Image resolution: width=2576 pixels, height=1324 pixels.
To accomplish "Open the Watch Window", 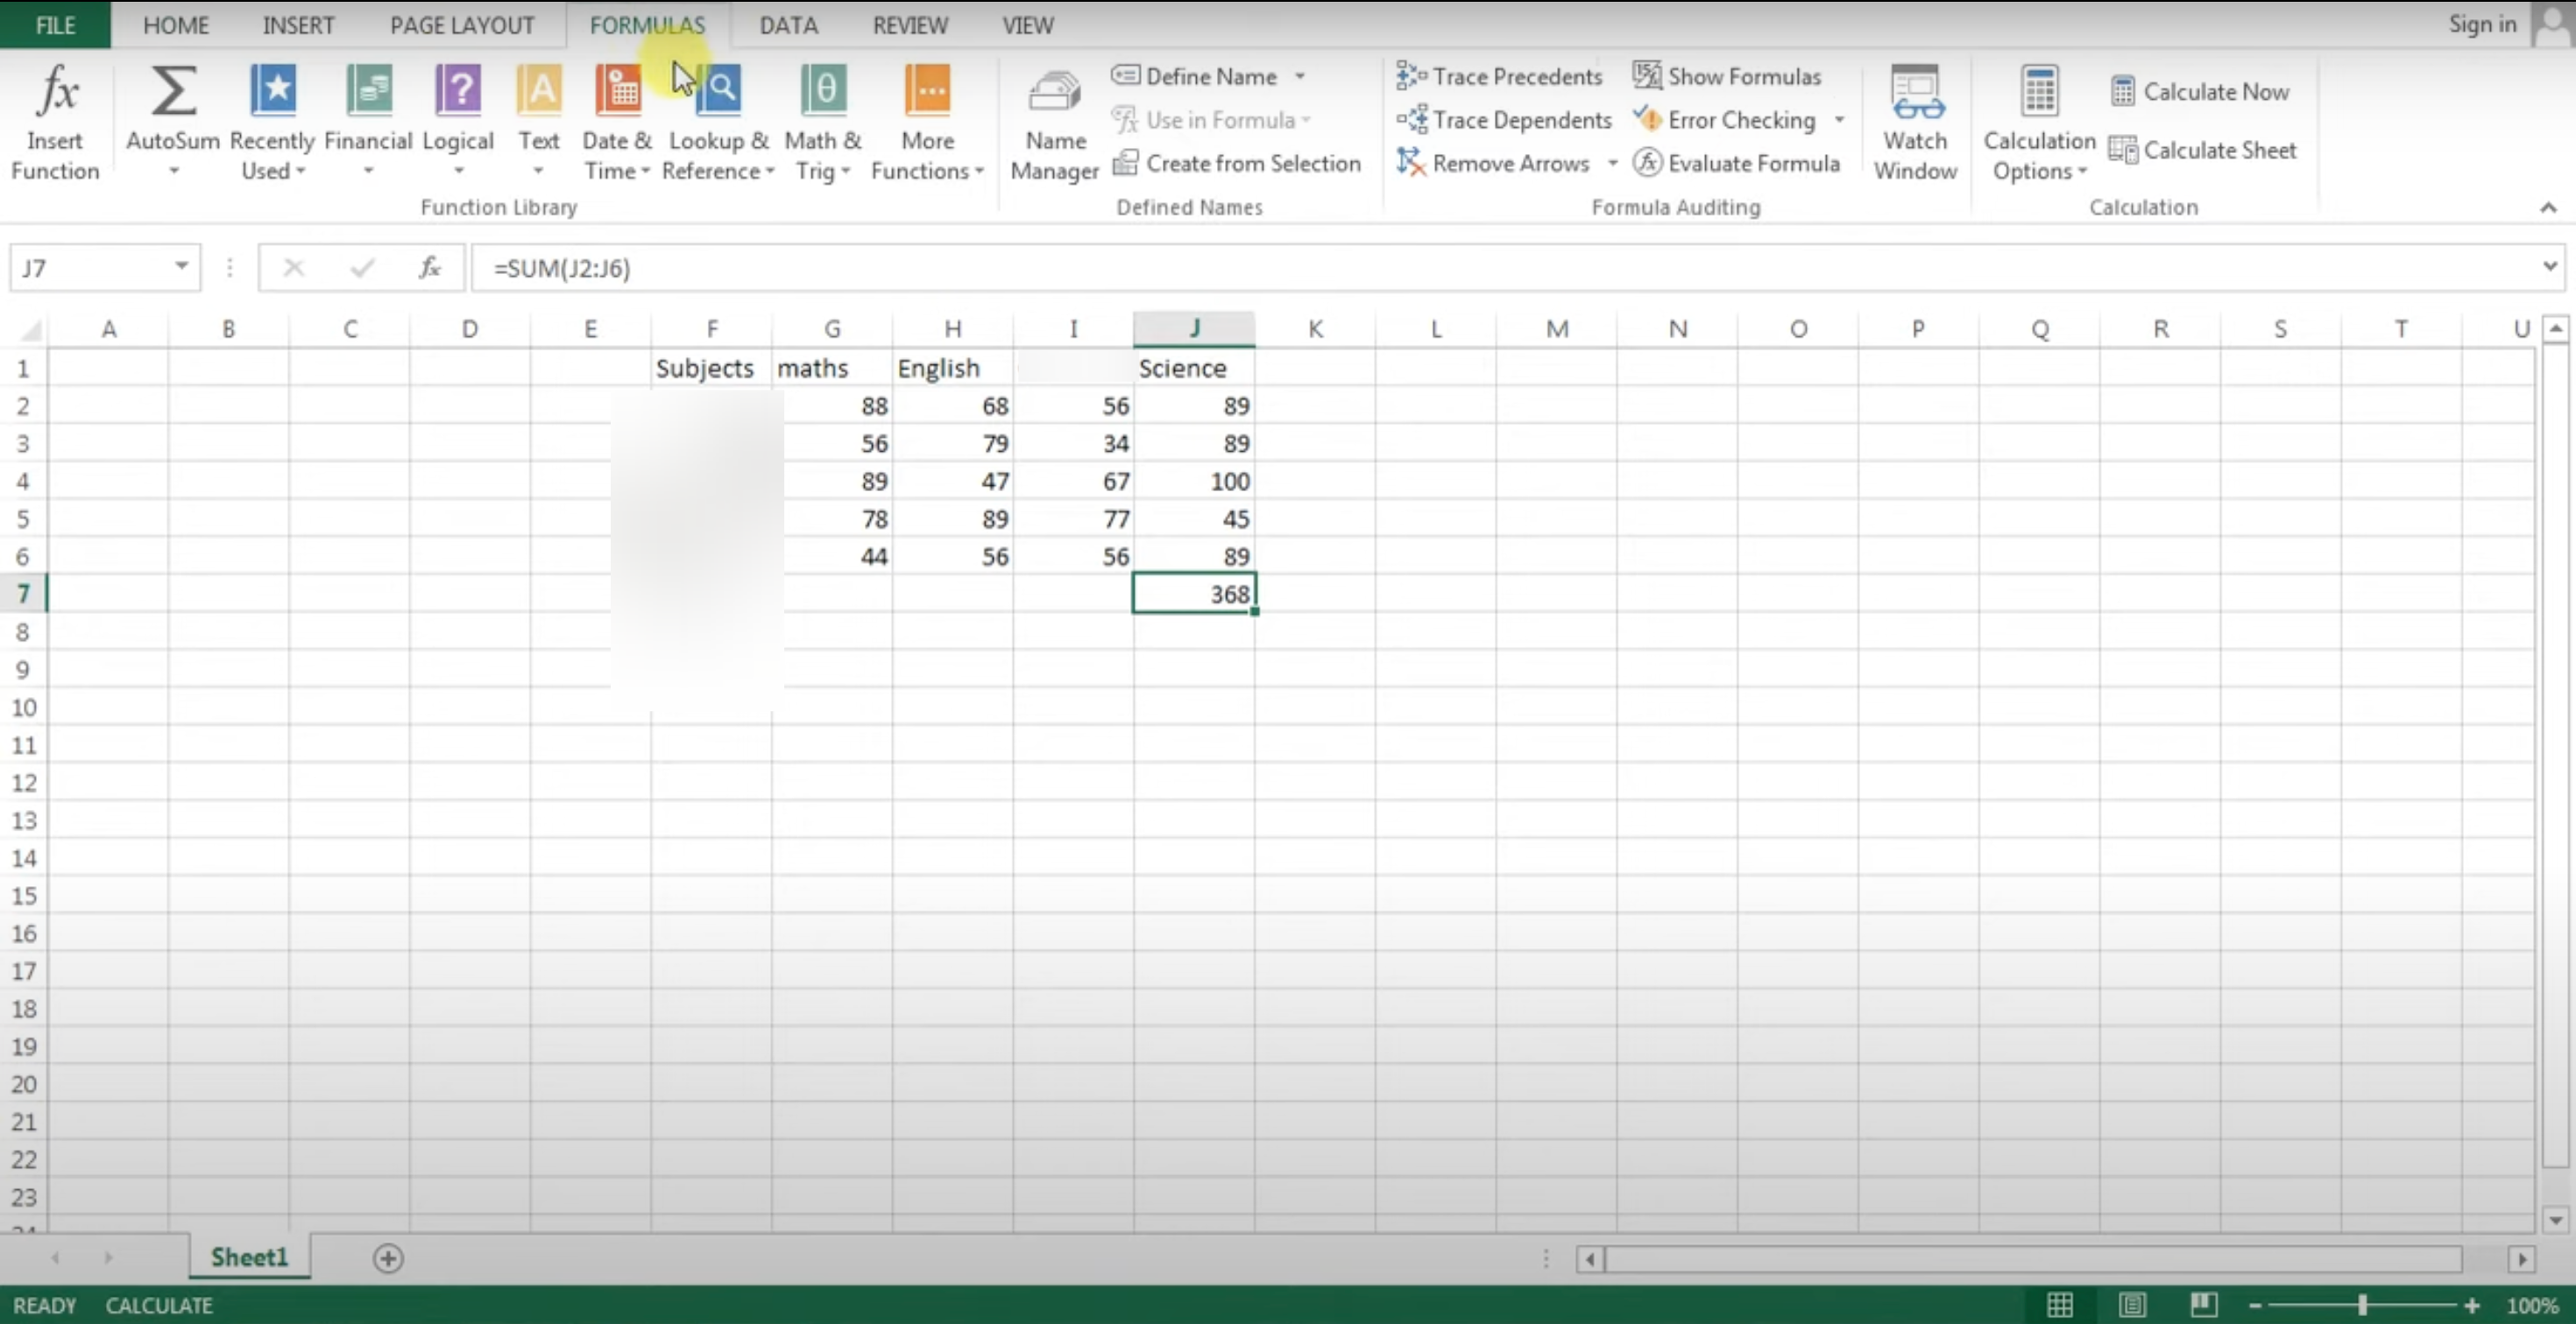I will (1915, 122).
